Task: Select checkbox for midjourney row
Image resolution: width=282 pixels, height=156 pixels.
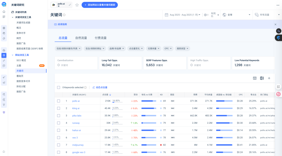Action: pos(59,145)
